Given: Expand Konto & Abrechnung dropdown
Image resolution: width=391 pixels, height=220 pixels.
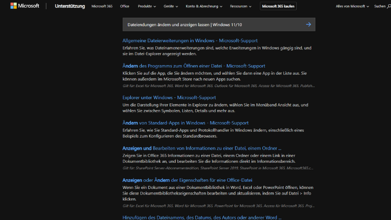Looking at the screenshot, I should [x=204, y=6].
